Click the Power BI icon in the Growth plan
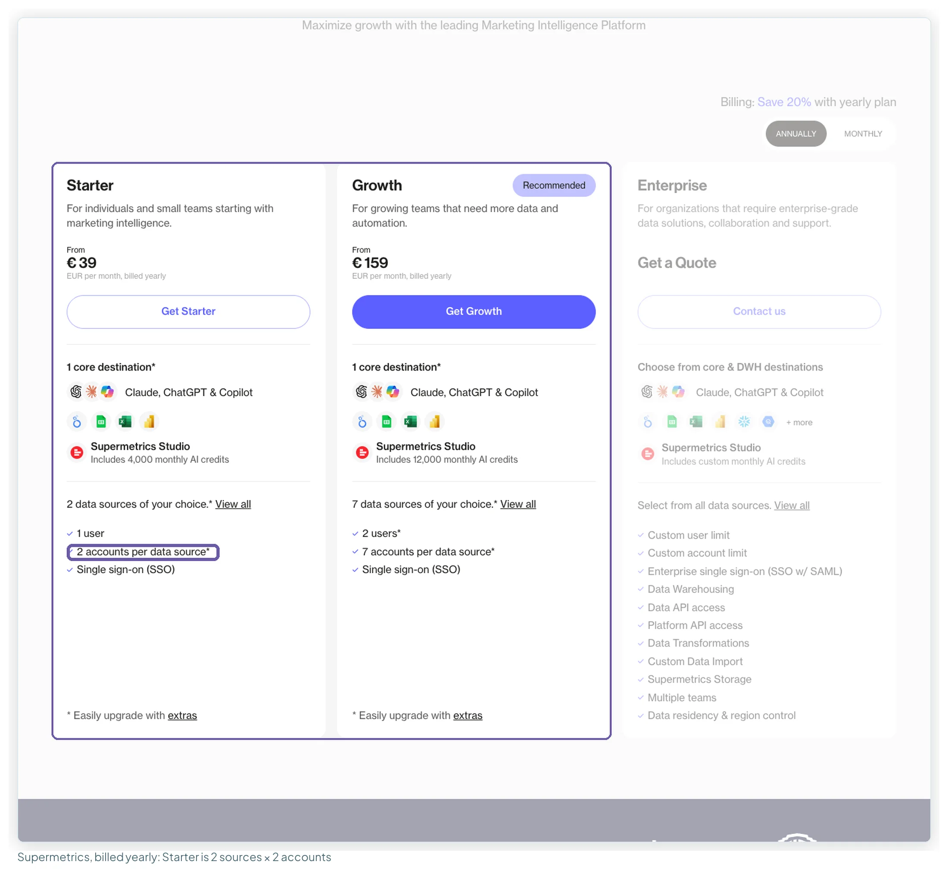This screenshot has width=948, height=874. pyautogui.click(x=435, y=422)
